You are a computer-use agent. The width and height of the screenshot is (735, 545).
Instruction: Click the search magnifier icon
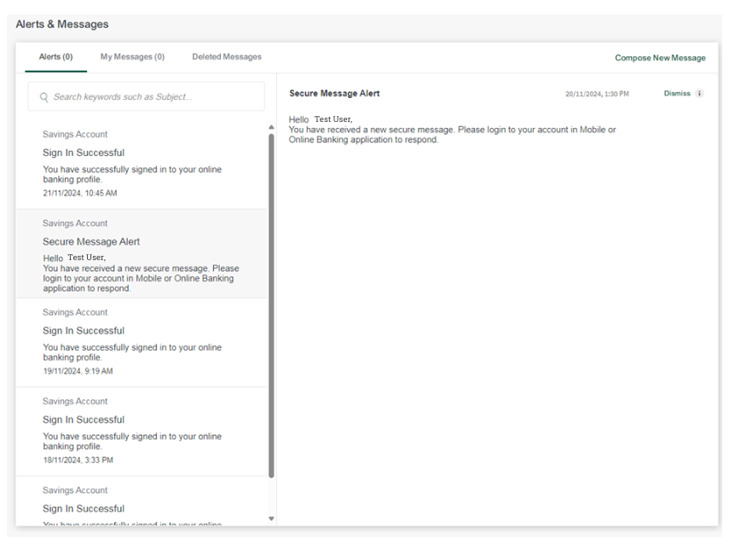tap(43, 97)
